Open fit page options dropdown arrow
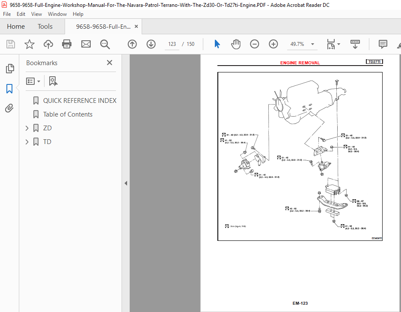This screenshot has width=401, height=312. pos(339,44)
